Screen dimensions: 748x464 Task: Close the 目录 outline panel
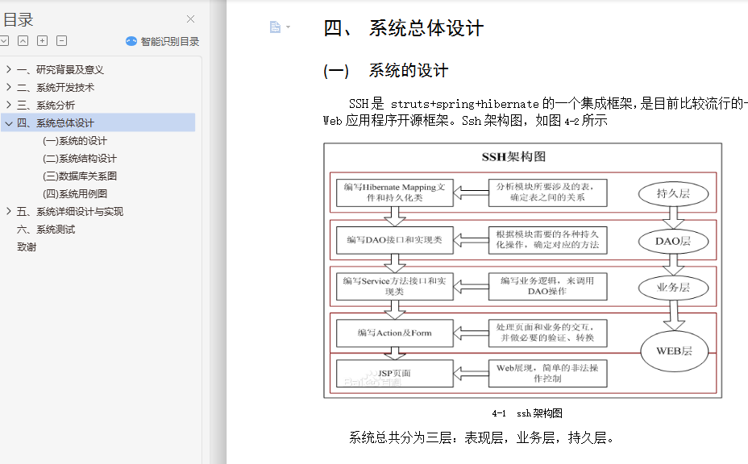click(x=190, y=19)
